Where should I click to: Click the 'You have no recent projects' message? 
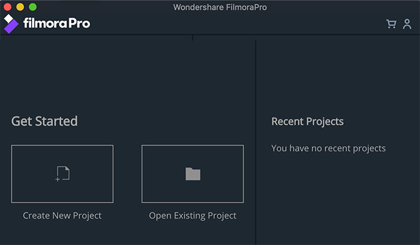(329, 148)
